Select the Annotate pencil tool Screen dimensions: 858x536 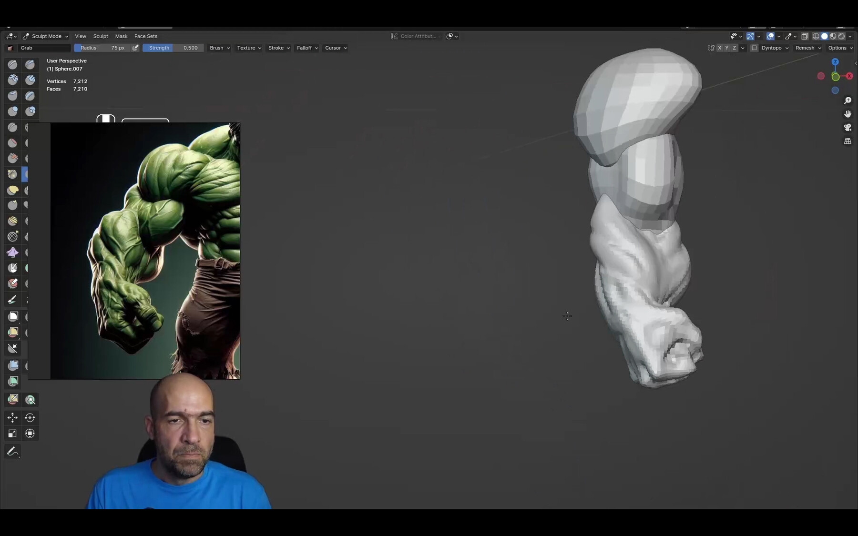pyautogui.click(x=13, y=451)
